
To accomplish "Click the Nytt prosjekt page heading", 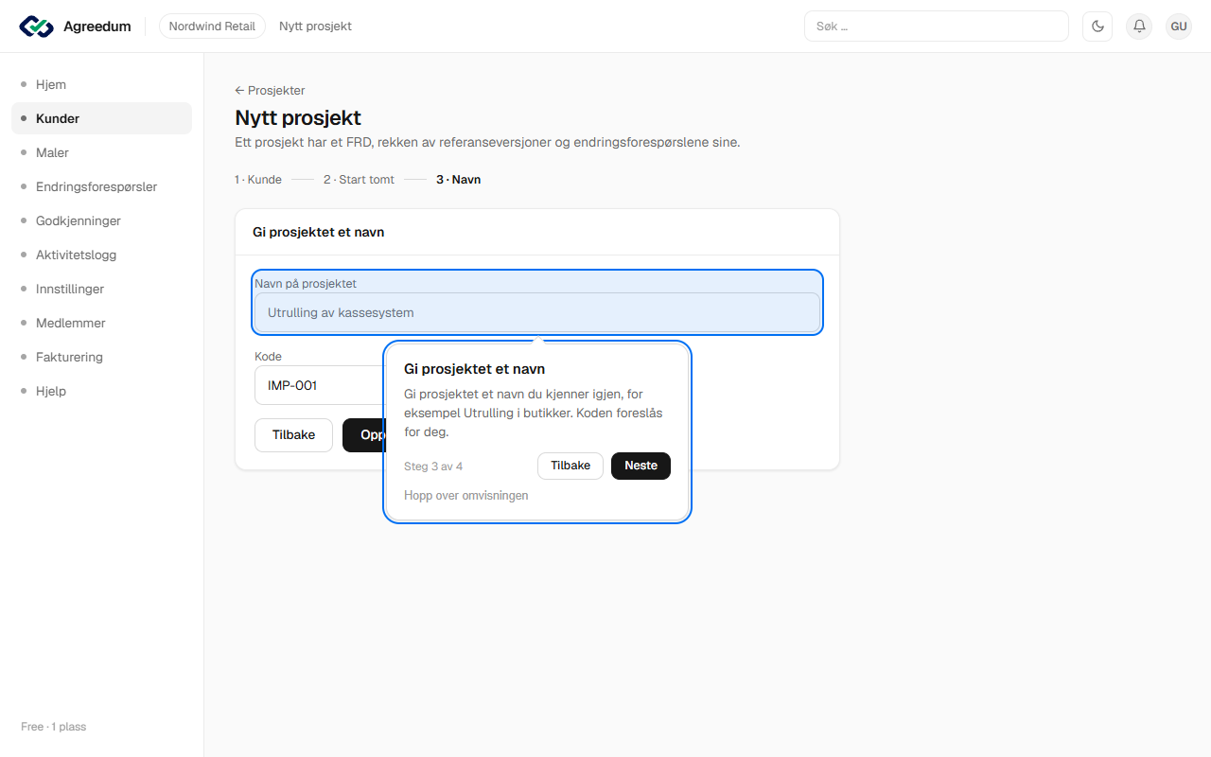I will [298, 118].
